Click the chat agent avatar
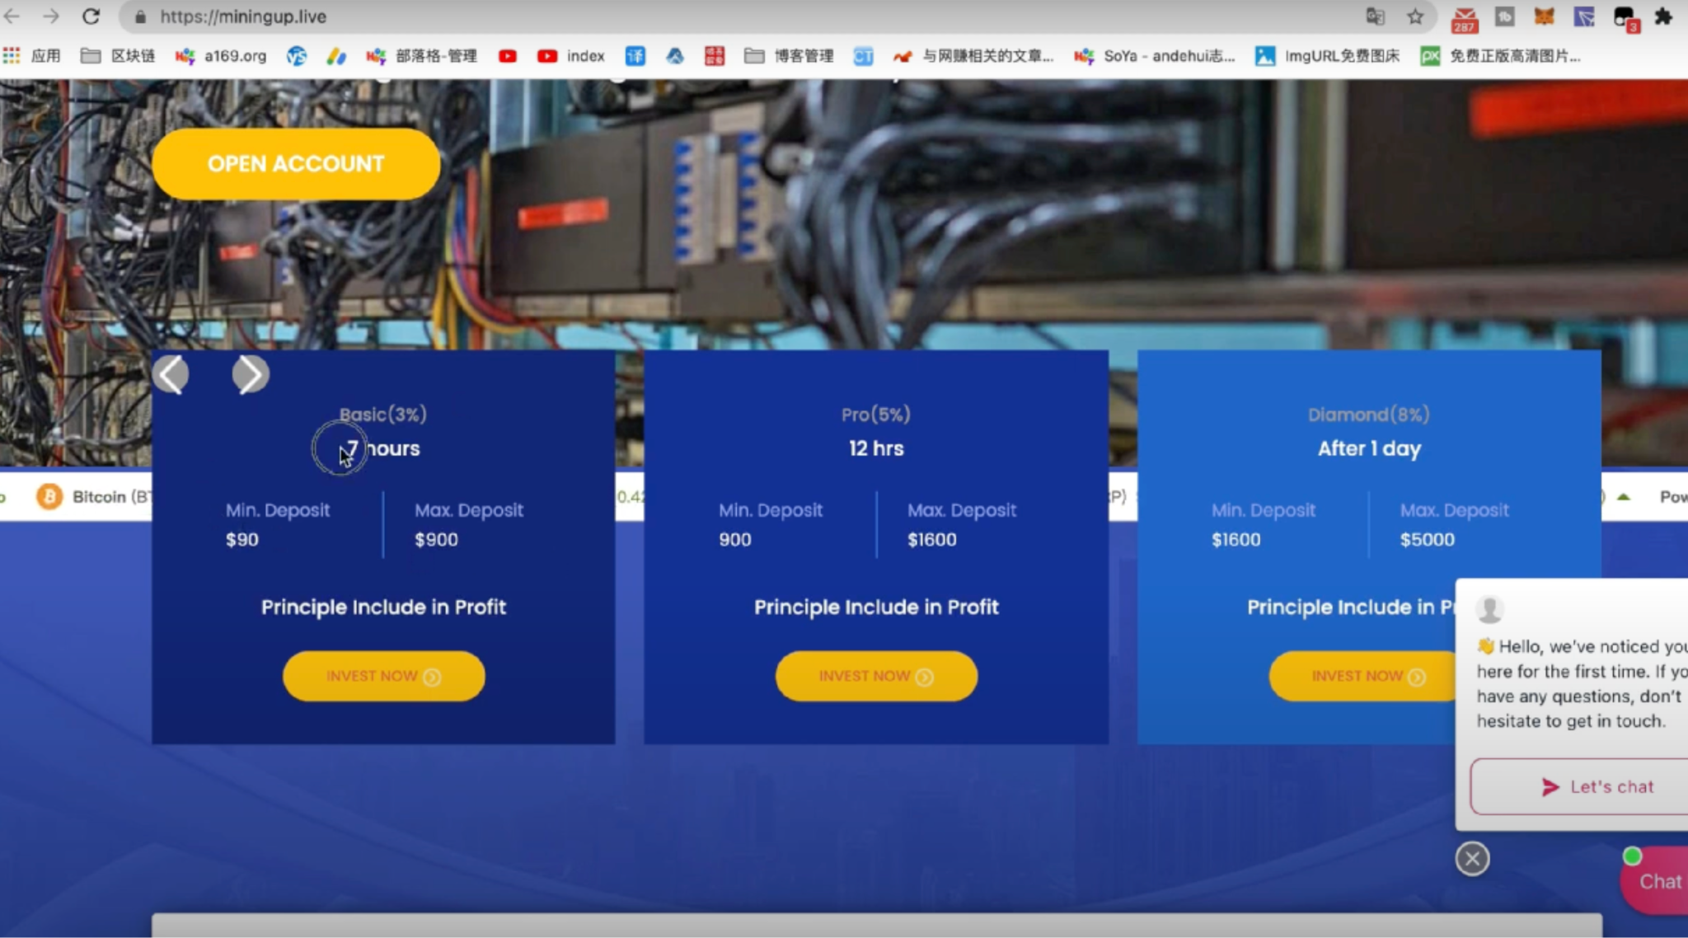The image size is (1688, 938). click(x=1489, y=610)
